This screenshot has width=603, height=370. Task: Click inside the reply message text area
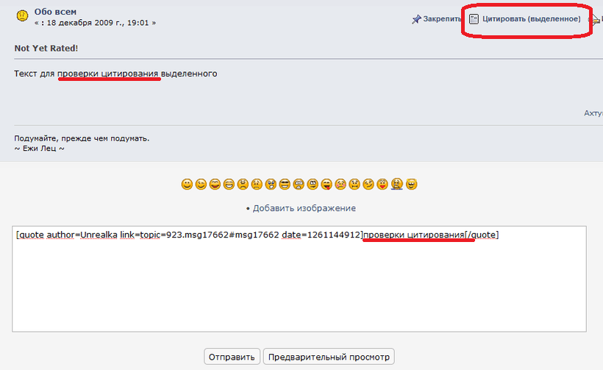[299, 287]
